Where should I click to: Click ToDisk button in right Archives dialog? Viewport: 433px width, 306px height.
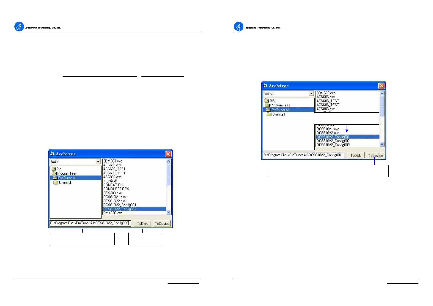356,155
